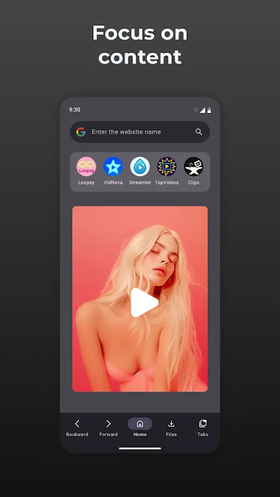Play the video with the play button
The image size is (280, 497).
click(144, 303)
